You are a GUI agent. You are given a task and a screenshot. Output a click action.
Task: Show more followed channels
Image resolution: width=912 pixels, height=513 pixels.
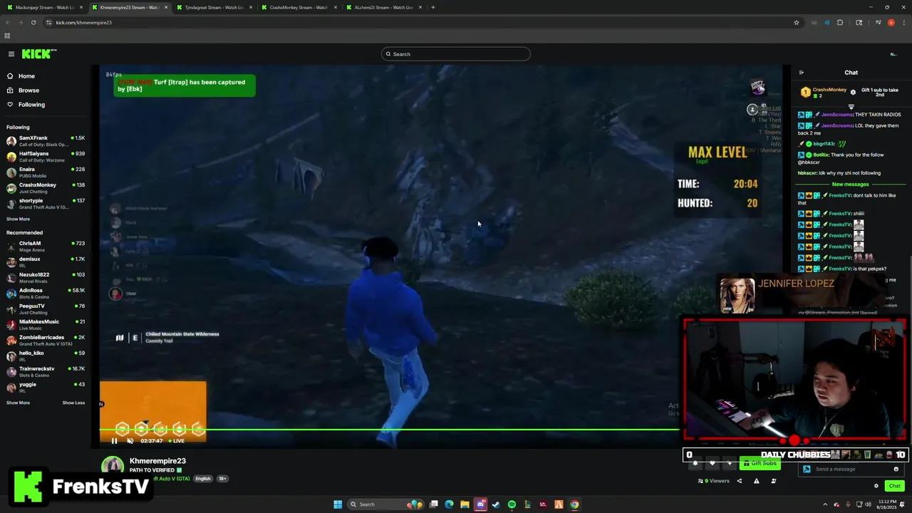(18, 219)
